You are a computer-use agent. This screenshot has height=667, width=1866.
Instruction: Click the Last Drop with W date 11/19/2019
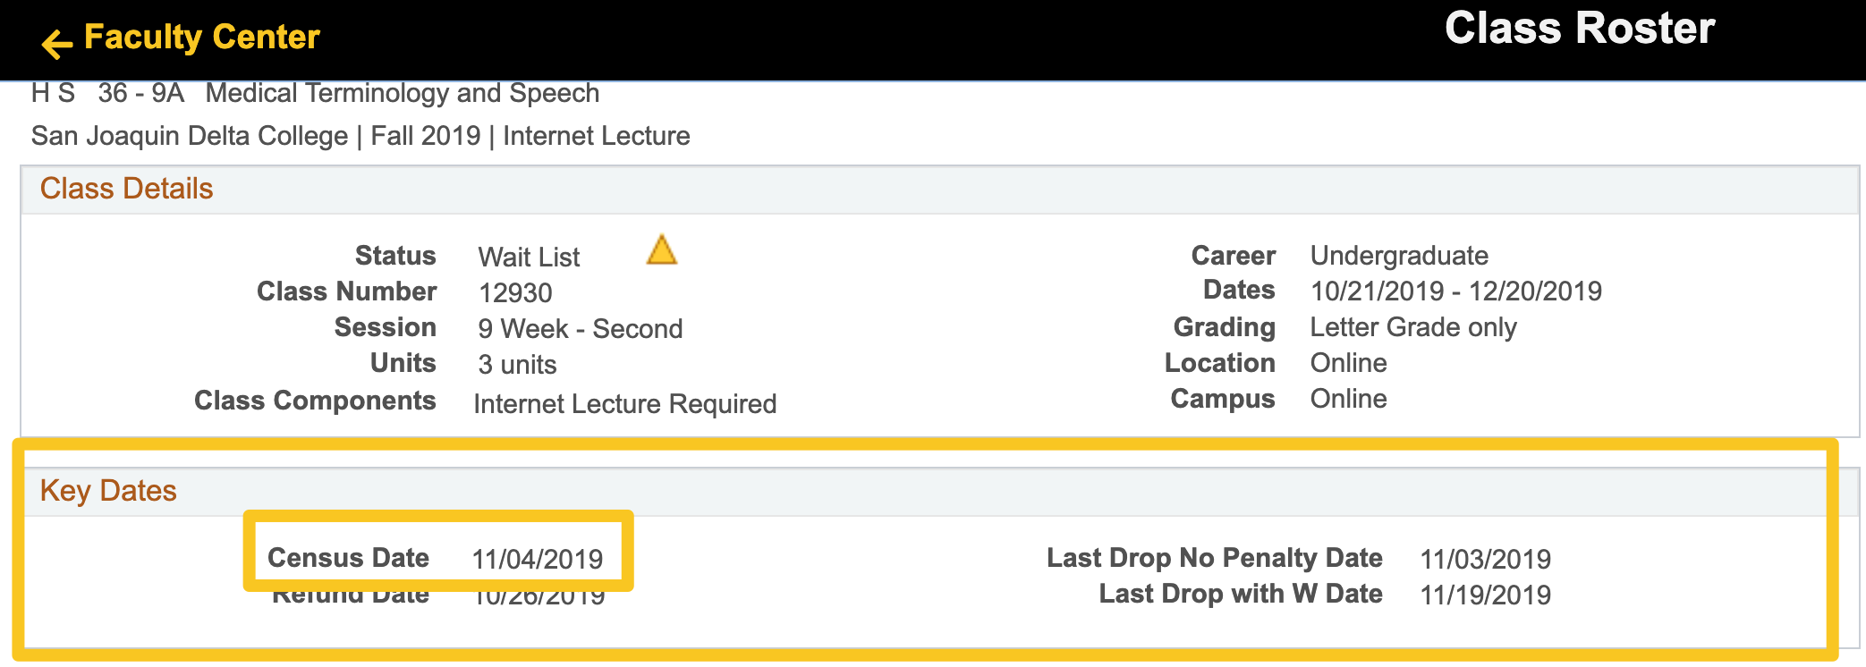[1485, 595]
